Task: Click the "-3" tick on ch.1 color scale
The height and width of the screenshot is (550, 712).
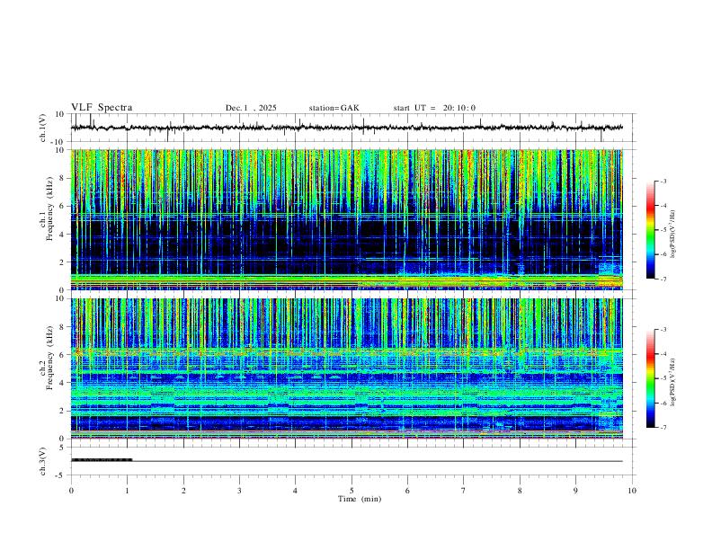Action: pyautogui.click(x=663, y=181)
